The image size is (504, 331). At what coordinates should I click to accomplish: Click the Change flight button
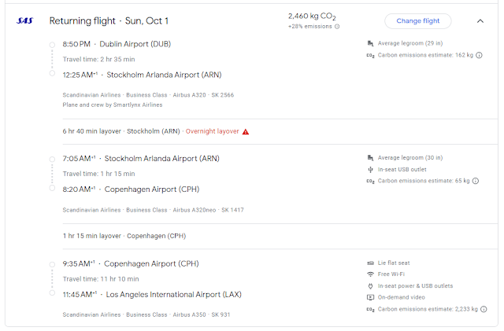417,21
